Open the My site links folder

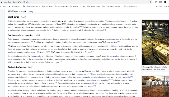point(61,6)
